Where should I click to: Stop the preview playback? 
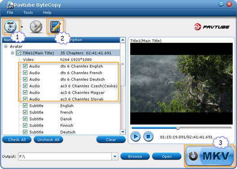[x=148, y=137]
